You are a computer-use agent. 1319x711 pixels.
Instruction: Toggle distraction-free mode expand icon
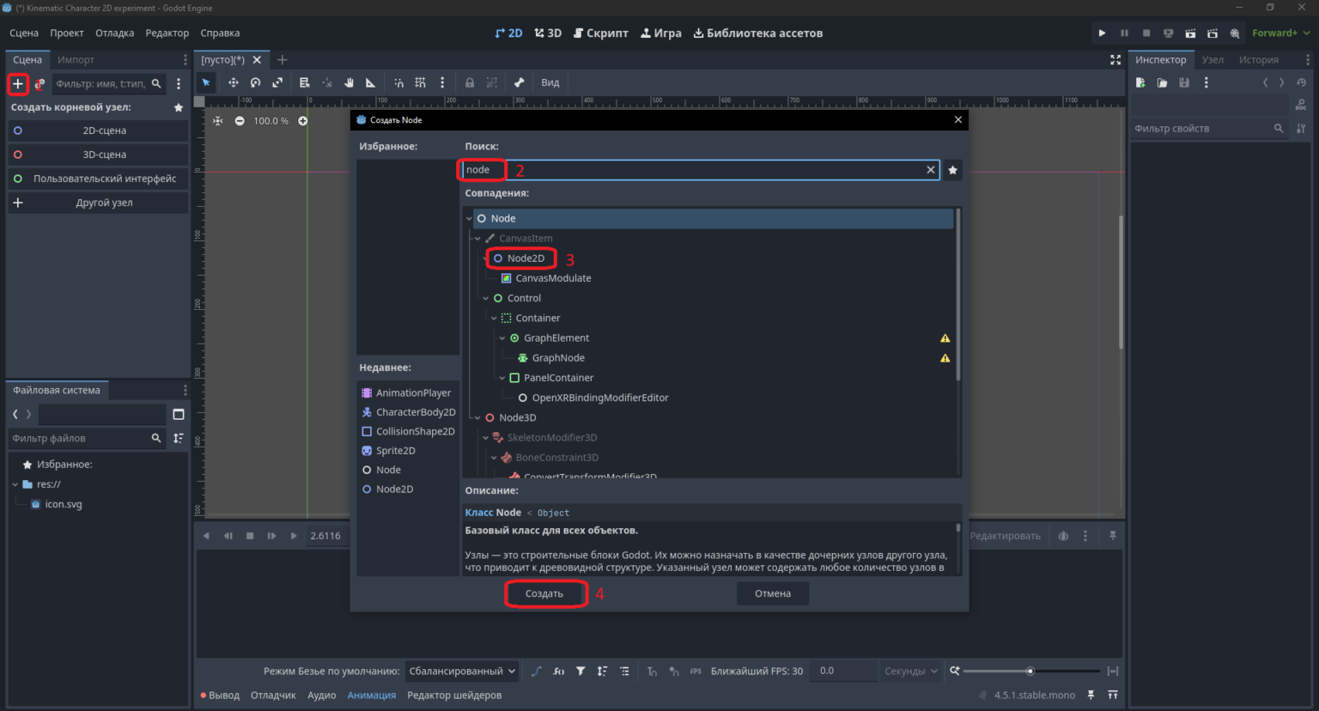[1115, 59]
